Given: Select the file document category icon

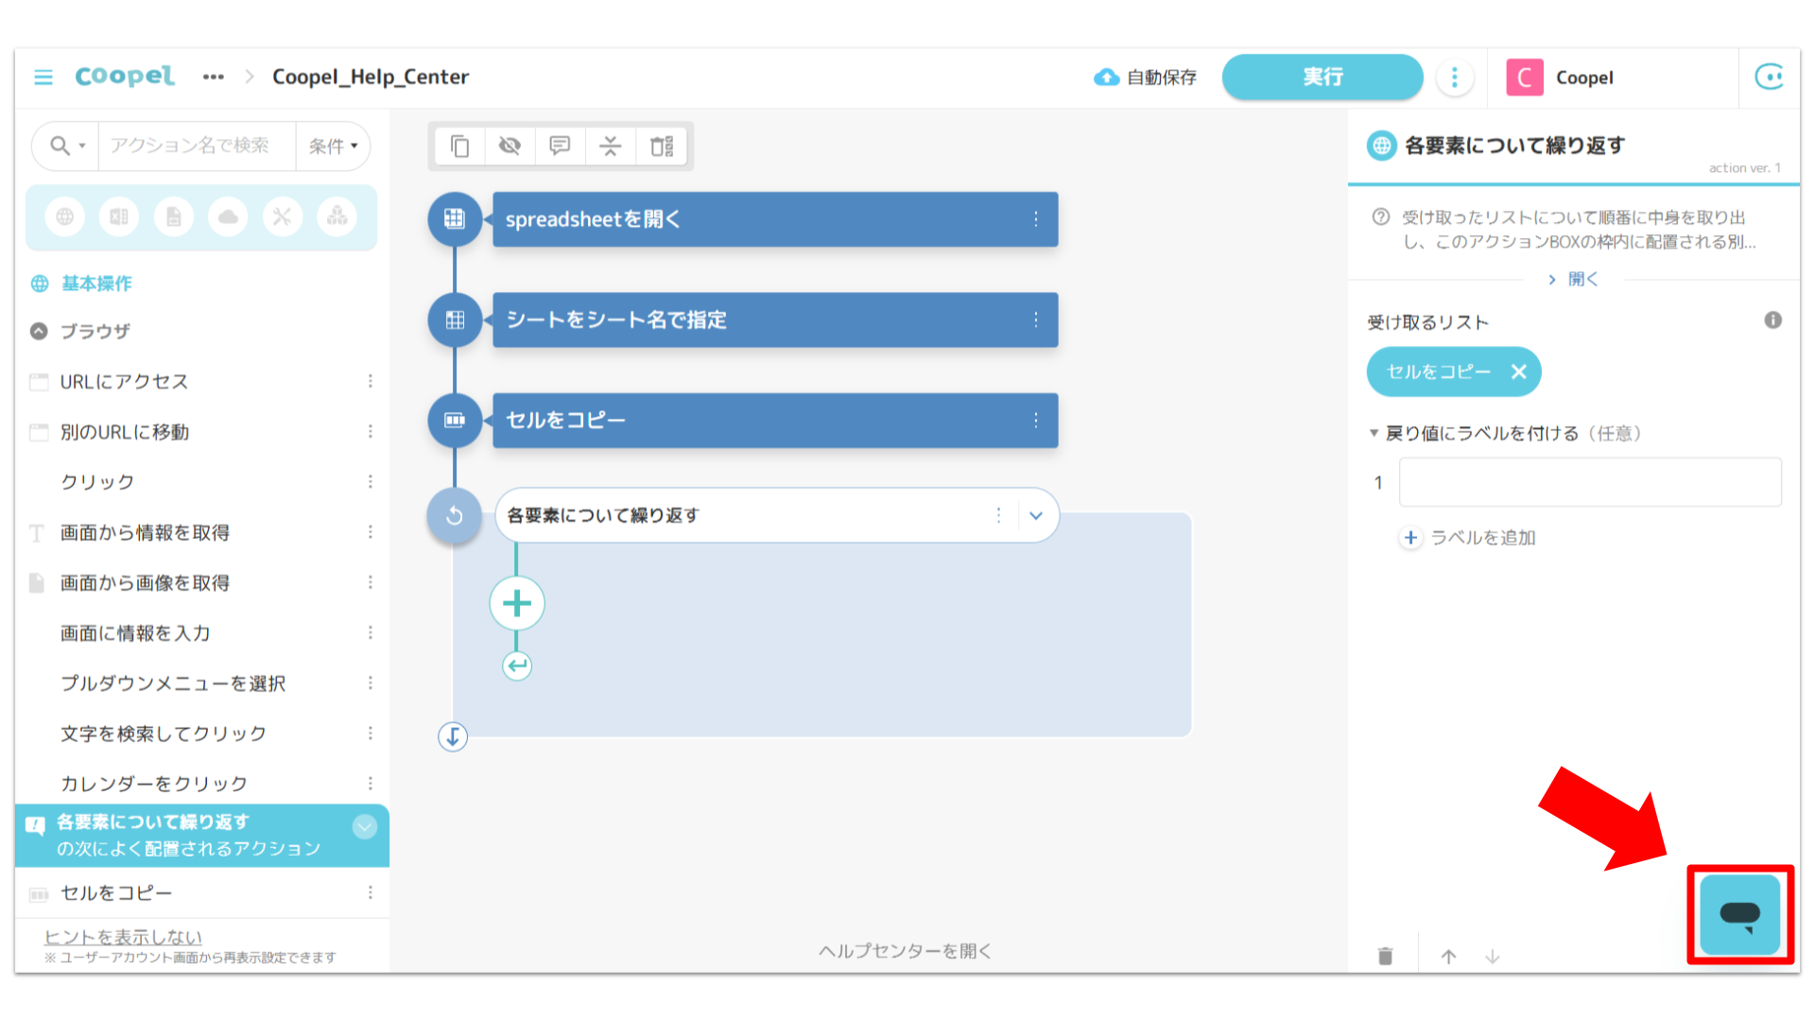Looking at the screenshot, I should click(x=174, y=216).
